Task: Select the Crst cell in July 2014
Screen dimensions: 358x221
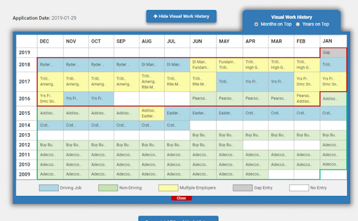Action: click(177, 125)
